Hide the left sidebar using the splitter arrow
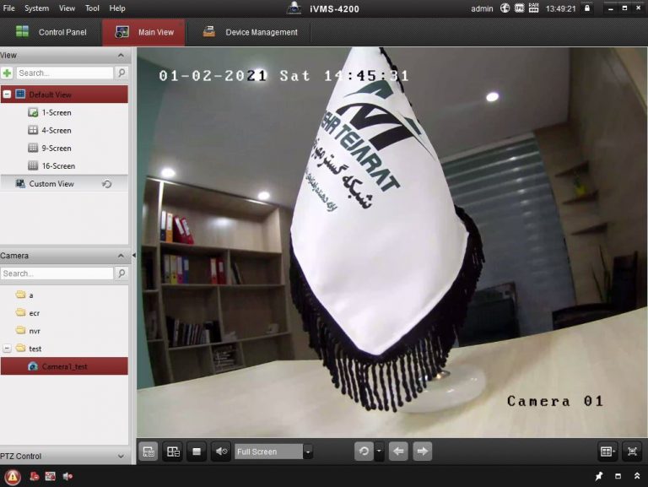The image size is (648, 487). pyautogui.click(x=134, y=256)
